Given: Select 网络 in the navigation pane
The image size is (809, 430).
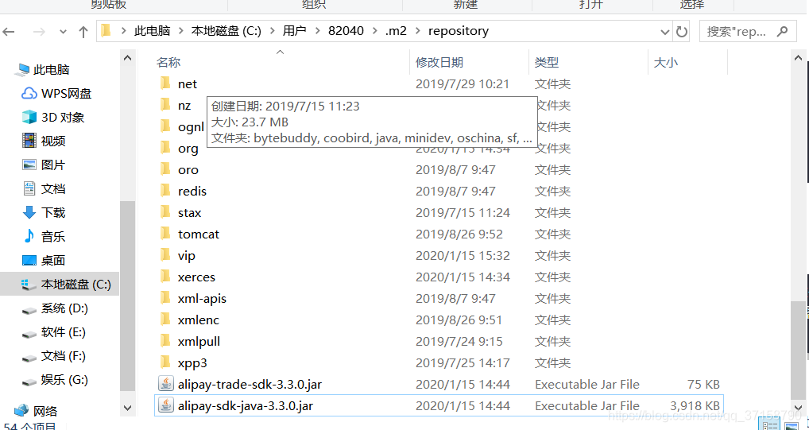Looking at the screenshot, I should pyautogui.click(x=36, y=411).
